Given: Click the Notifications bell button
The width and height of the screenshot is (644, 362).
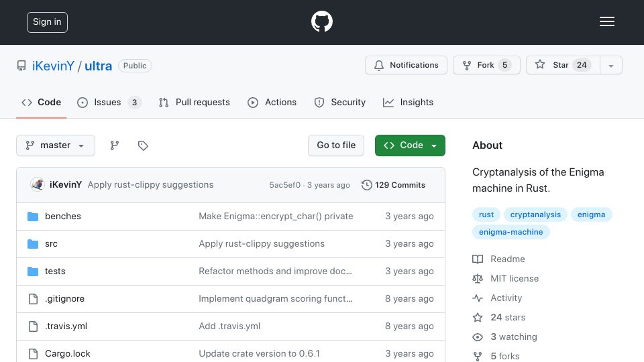Looking at the screenshot, I should click(x=406, y=65).
